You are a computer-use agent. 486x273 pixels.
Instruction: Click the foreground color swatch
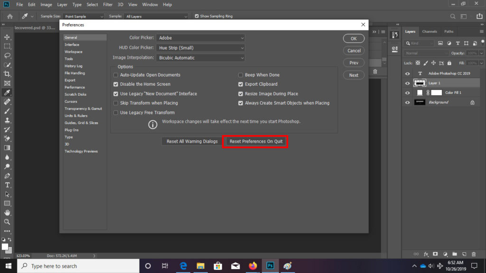pos(5,246)
